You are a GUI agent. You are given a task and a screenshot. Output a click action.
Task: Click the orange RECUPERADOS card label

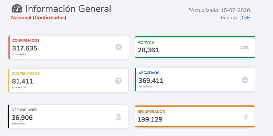tap(151, 112)
